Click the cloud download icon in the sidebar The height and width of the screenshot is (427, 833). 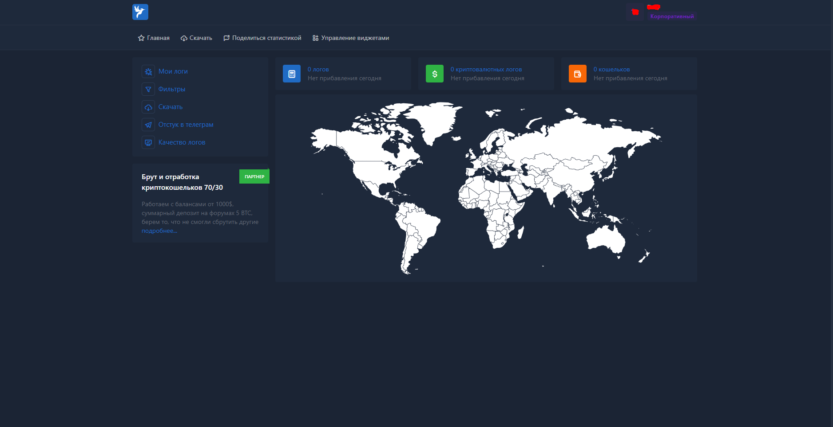148,107
